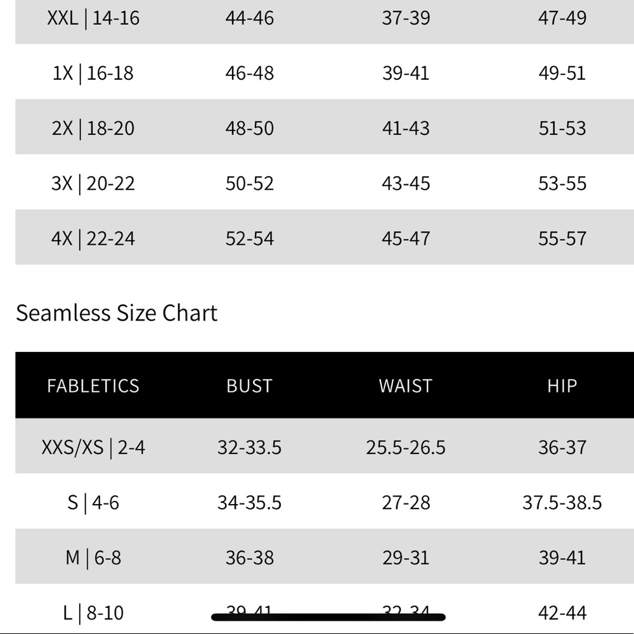
Task: Tap the 25.5-26.5 waist measurement cell
Action: point(406,448)
